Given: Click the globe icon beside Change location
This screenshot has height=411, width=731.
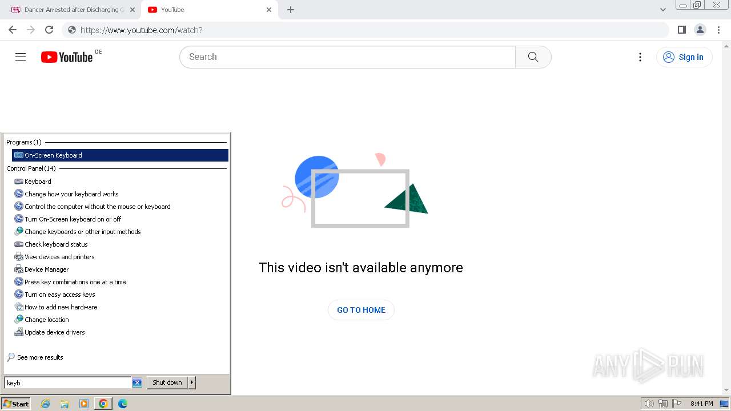Looking at the screenshot, I should pyautogui.click(x=19, y=320).
